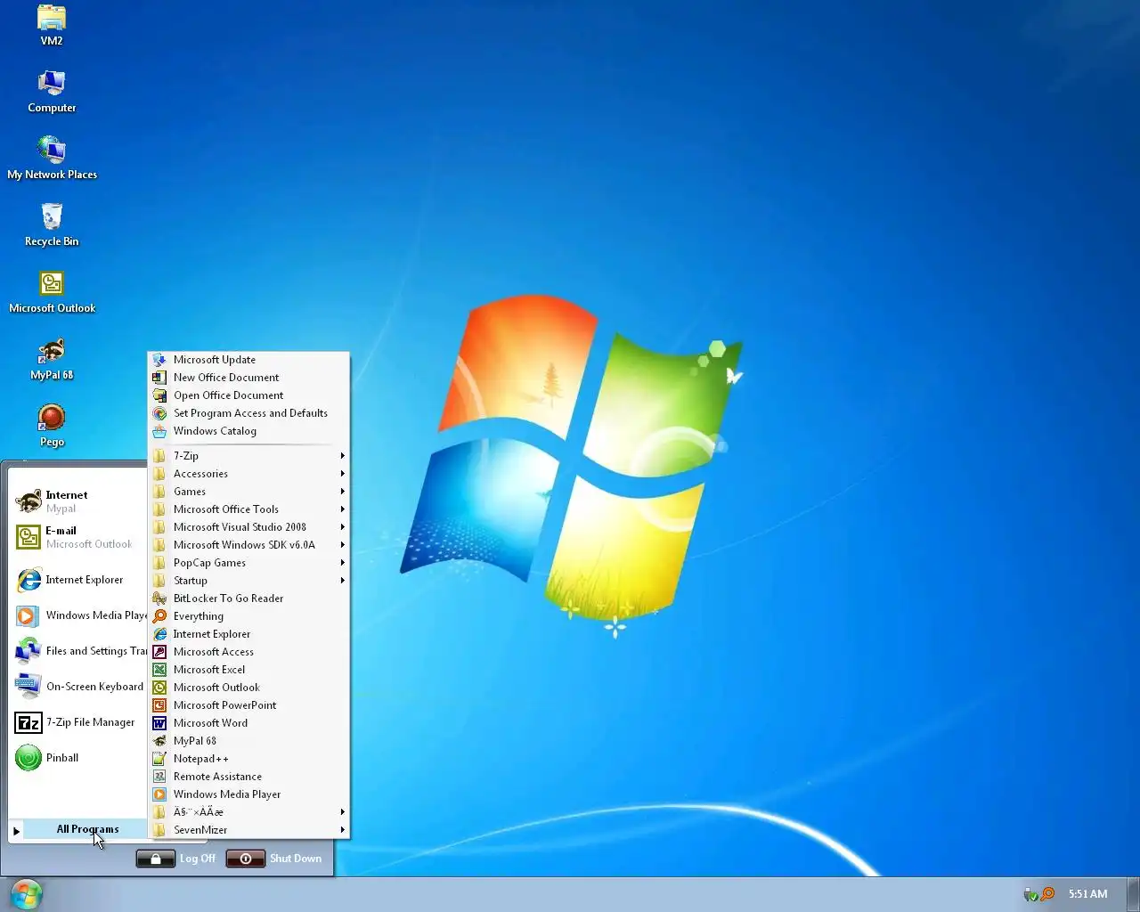Open the VM2 folder desktop icon
Screen dimensions: 1140x912
coord(52,25)
